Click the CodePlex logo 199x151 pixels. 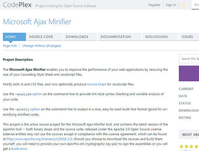point(17,5)
